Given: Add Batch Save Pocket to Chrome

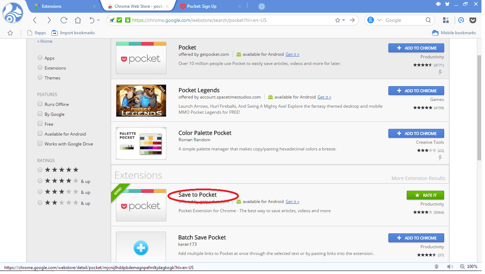Looking at the screenshot, I should (x=416, y=238).
